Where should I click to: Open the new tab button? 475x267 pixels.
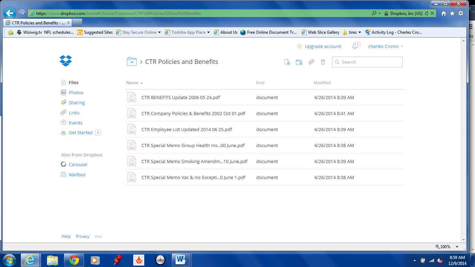[x=77, y=23]
